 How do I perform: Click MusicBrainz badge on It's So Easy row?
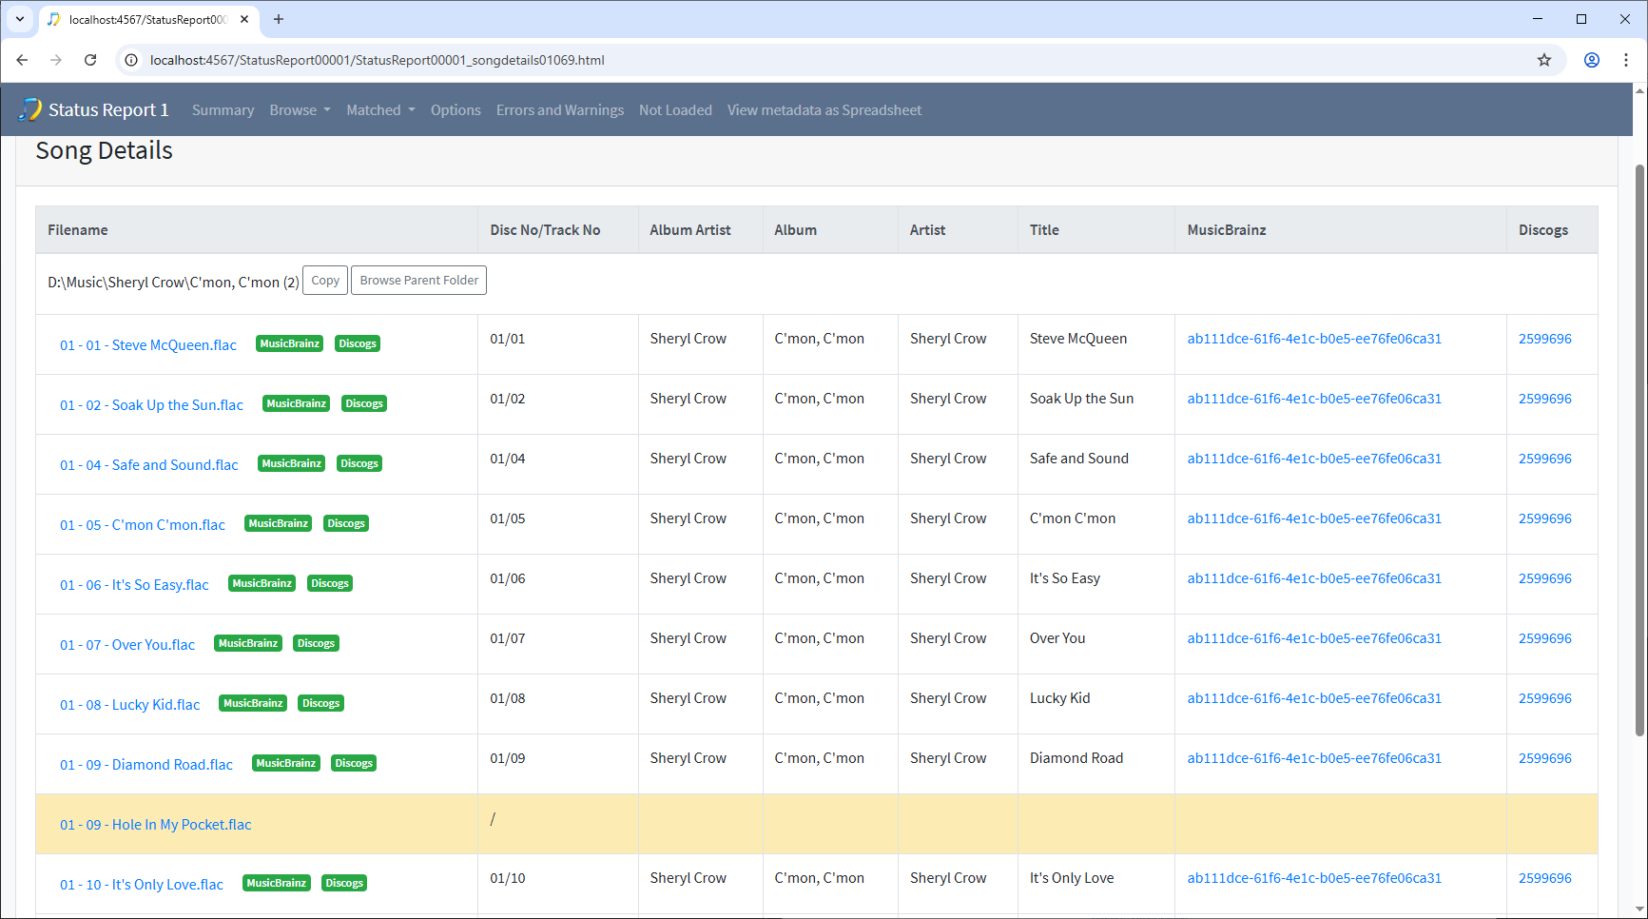pos(262,583)
